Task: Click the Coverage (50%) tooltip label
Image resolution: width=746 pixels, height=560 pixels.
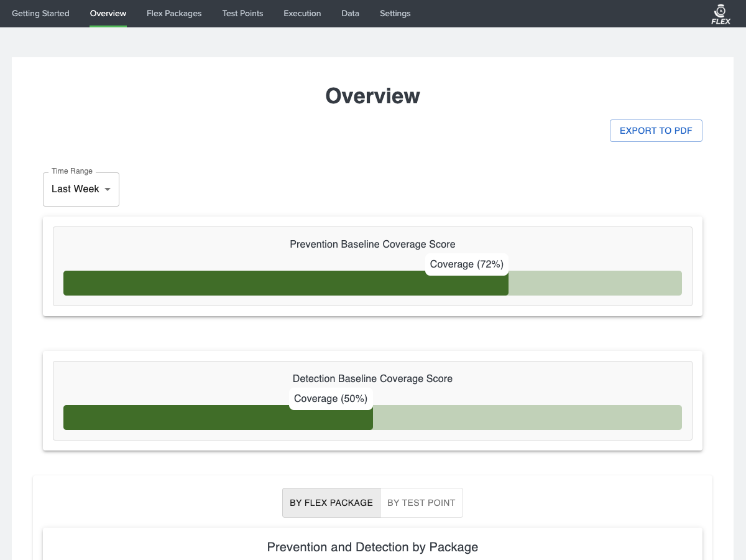Action: [331, 399]
